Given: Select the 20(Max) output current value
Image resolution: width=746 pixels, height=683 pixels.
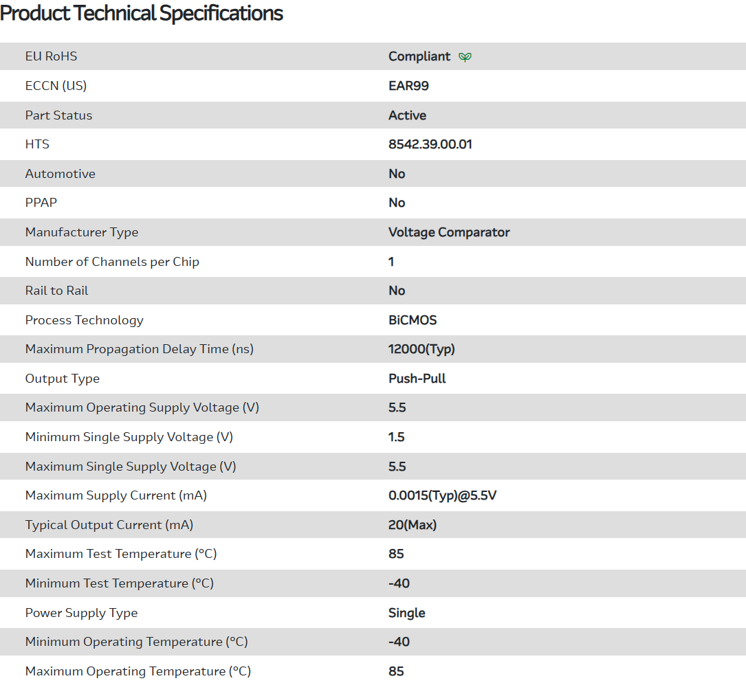Looking at the screenshot, I should [413, 525].
